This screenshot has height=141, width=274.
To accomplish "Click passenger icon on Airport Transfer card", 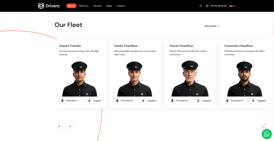I will click(62, 100).
